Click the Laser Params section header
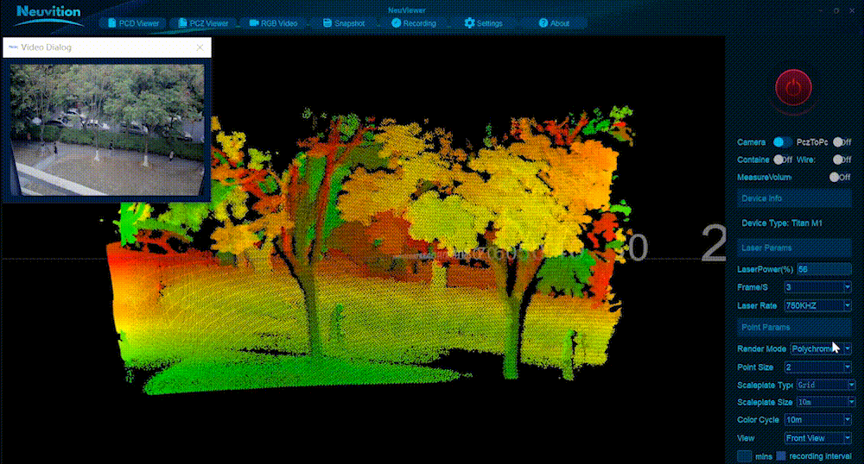The width and height of the screenshot is (864, 464). pos(792,248)
